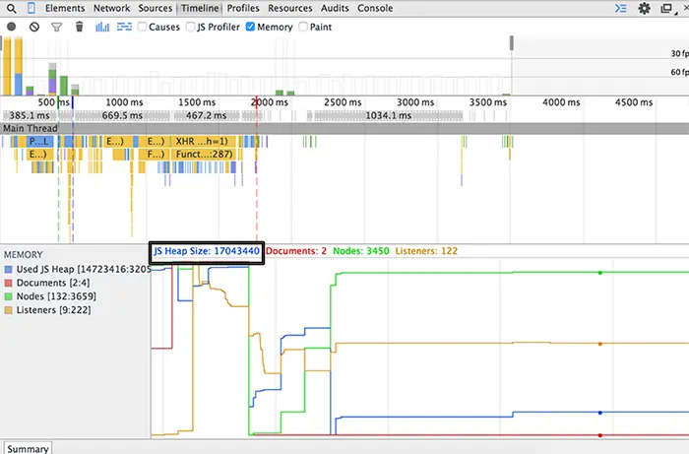Click the MEMORY section label

[x=24, y=255]
